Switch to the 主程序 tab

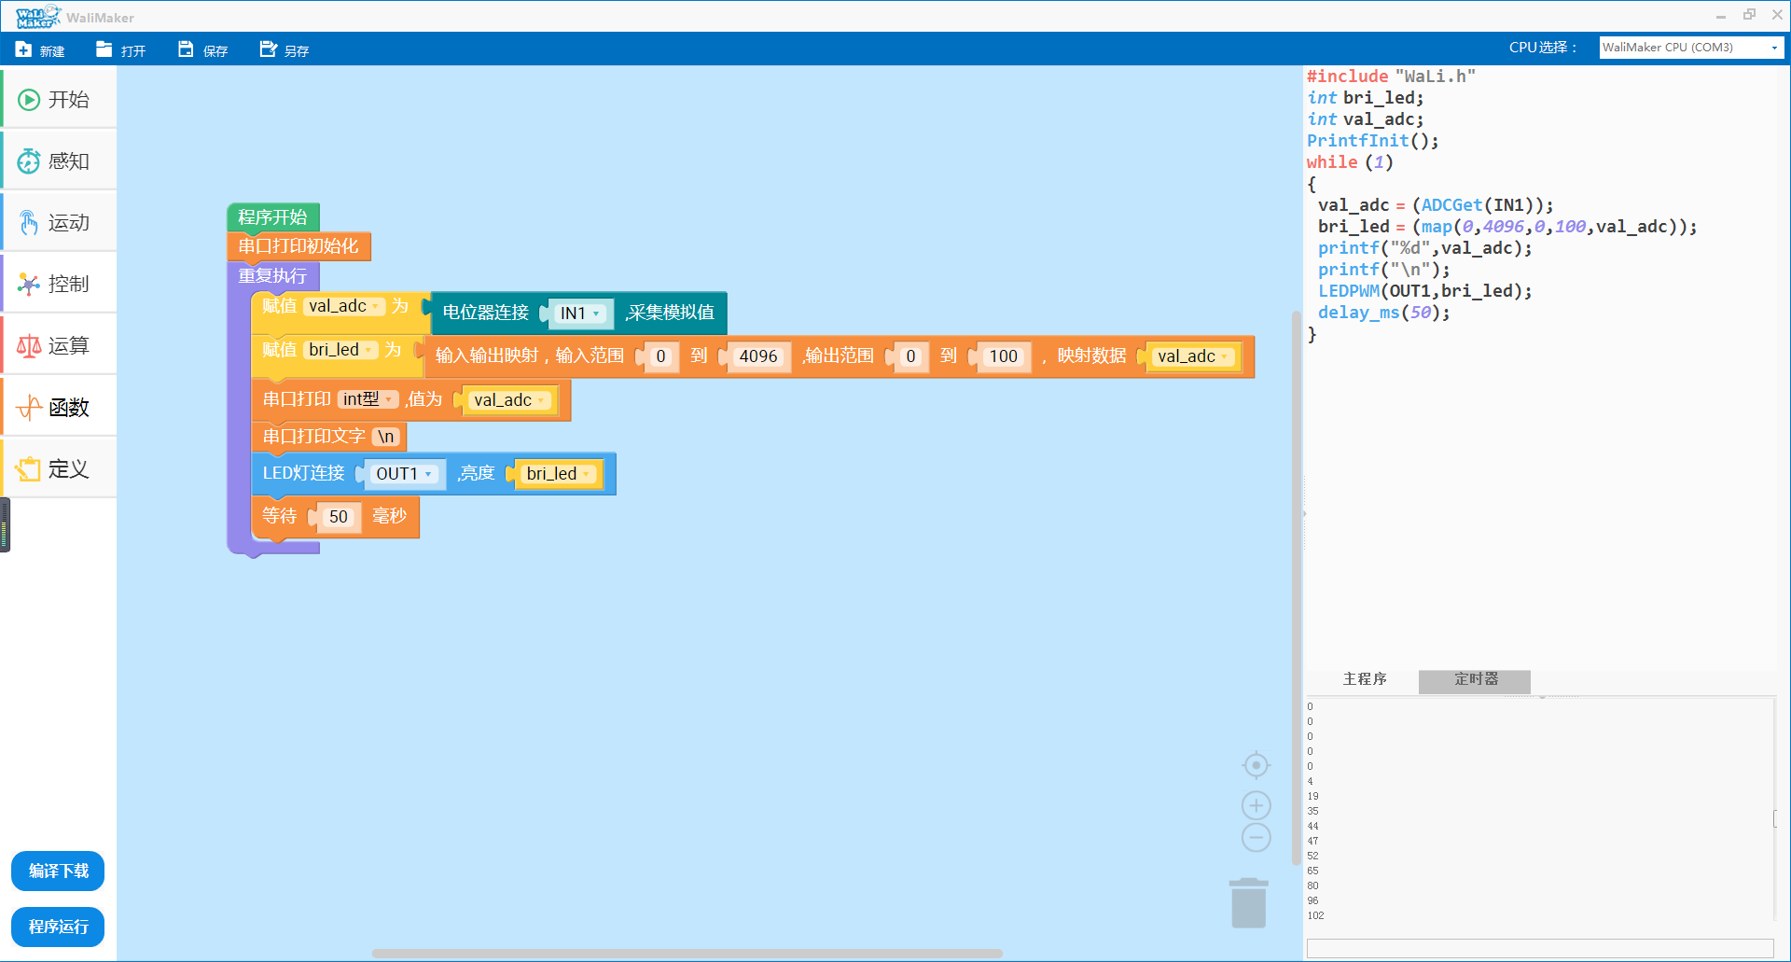click(x=1364, y=679)
